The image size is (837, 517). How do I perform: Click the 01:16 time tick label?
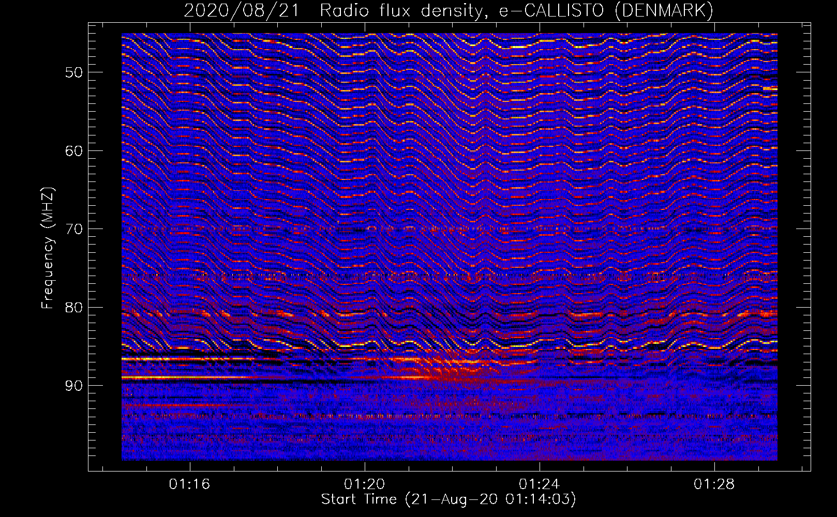coord(189,484)
